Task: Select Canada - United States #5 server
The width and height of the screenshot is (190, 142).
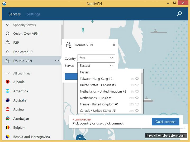Action: coord(109,110)
